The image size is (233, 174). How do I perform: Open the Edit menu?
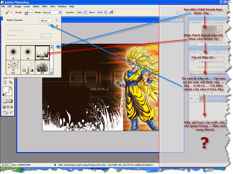9,6
